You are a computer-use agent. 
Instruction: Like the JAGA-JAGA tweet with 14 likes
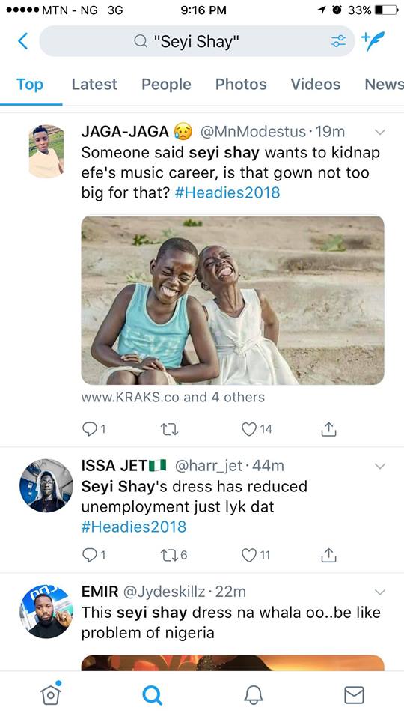(x=257, y=429)
